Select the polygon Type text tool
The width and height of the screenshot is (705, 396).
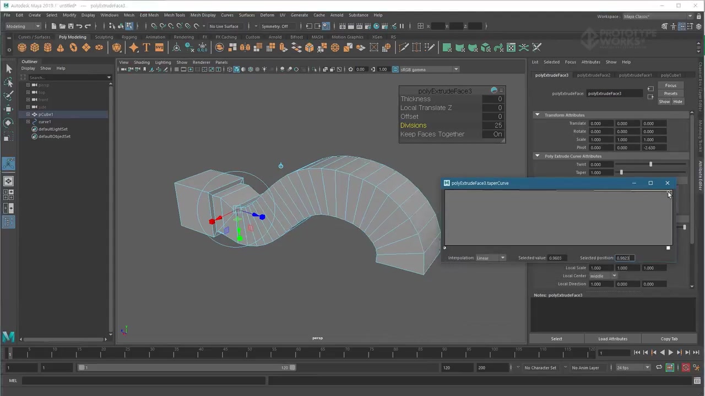pyautogui.click(x=147, y=48)
